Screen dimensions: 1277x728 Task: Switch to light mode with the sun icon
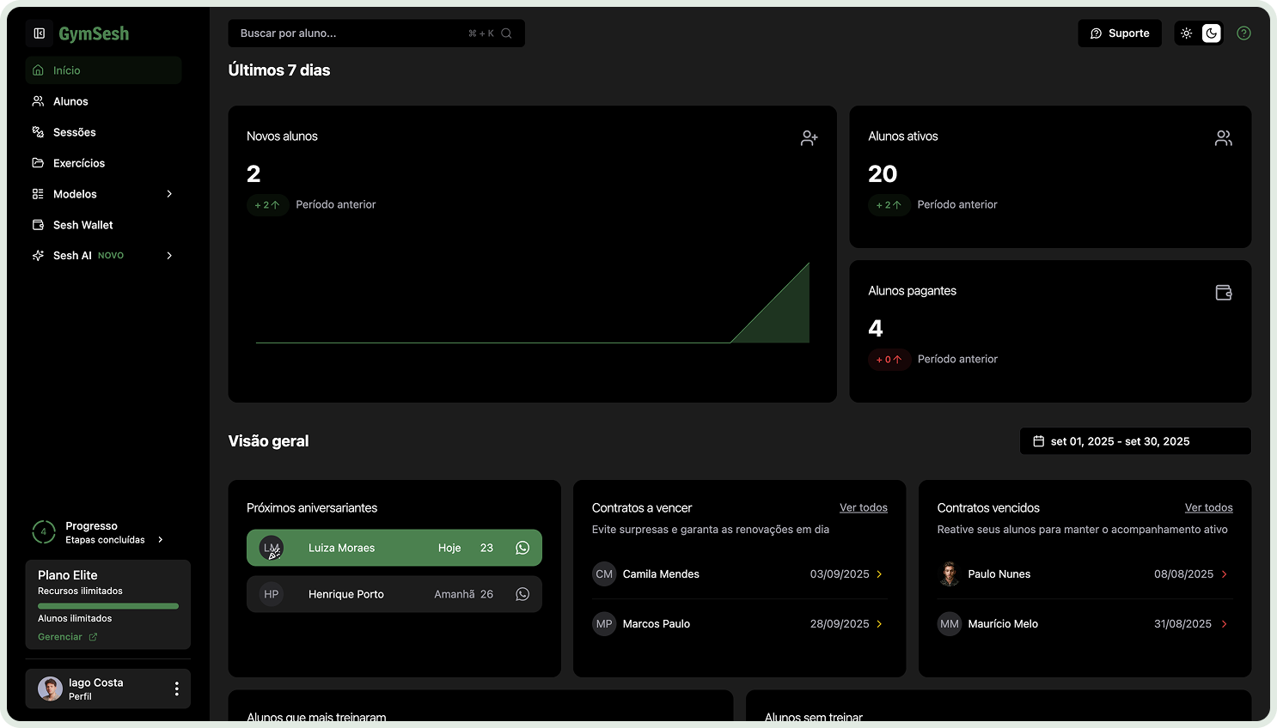click(1186, 33)
